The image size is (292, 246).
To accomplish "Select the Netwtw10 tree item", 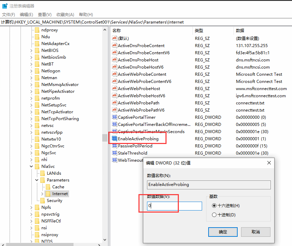I will [51, 139].
